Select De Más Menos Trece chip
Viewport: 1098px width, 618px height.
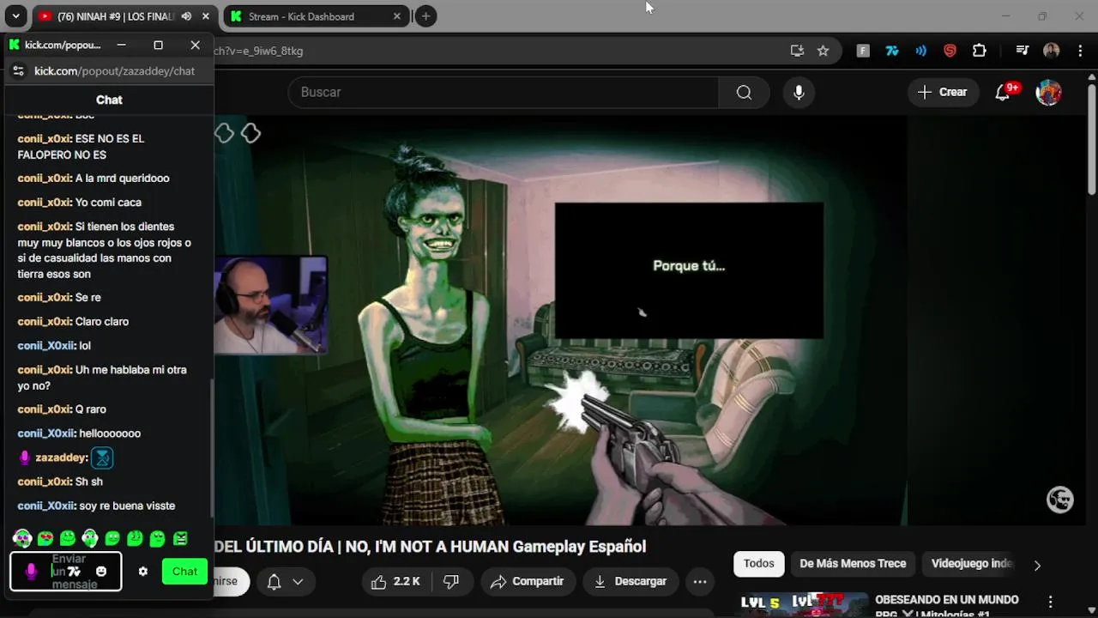pyautogui.click(x=853, y=564)
